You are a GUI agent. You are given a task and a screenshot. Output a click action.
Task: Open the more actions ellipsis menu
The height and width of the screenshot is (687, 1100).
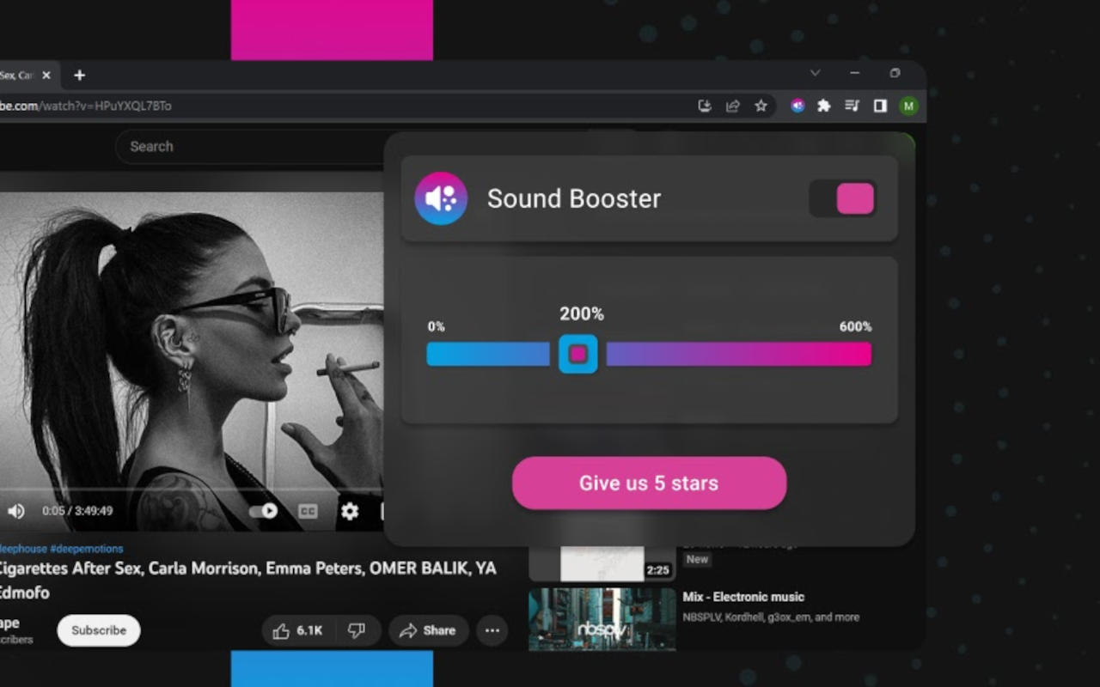[492, 630]
